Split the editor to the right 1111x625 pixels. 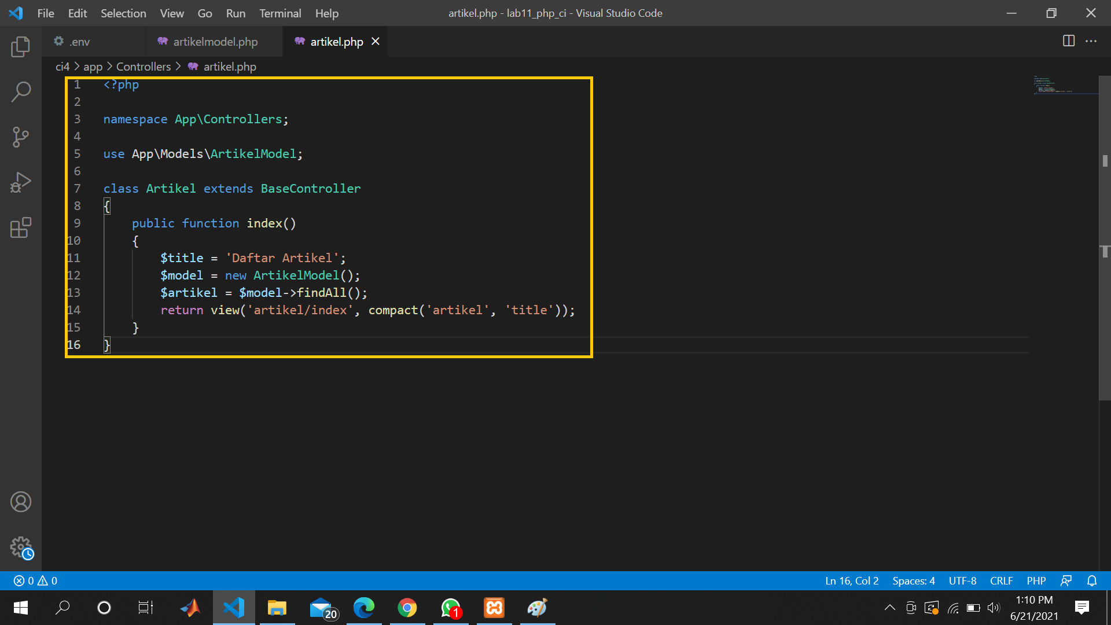(1069, 41)
